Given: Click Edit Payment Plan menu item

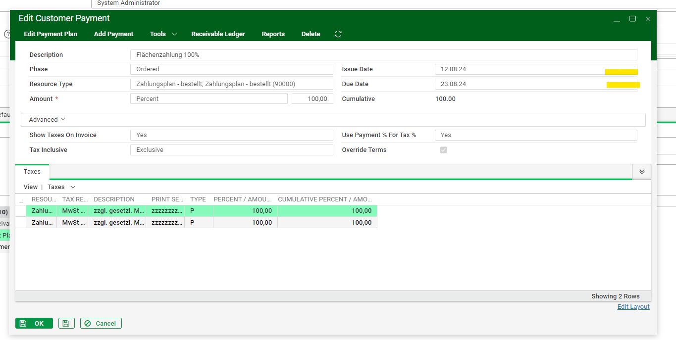Looking at the screenshot, I should click(x=51, y=34).
